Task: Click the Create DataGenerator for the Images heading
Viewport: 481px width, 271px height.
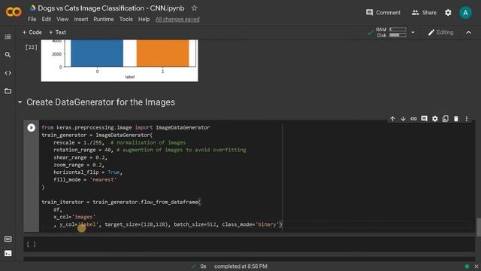Action: click(101, 102)
